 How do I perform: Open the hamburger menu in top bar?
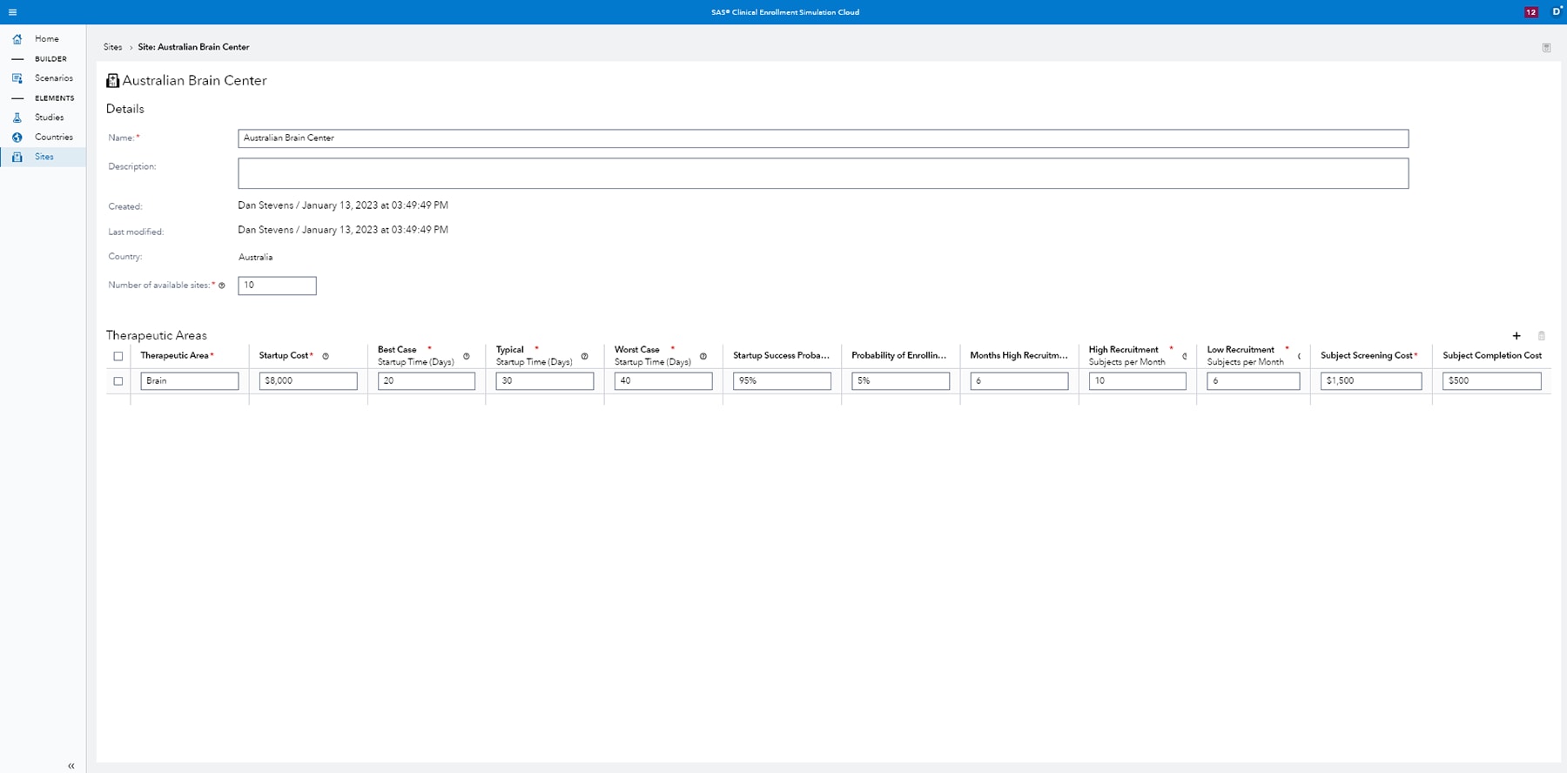point(12,12)
